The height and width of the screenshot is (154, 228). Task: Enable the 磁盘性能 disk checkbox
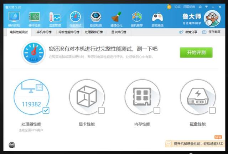point(212,110)
